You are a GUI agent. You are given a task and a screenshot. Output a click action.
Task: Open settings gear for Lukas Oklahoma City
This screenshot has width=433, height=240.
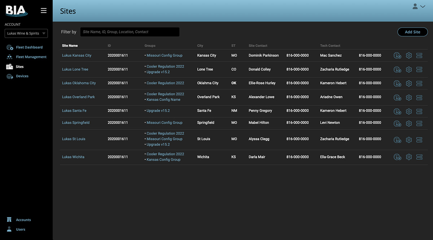click(x=409, y=83)
